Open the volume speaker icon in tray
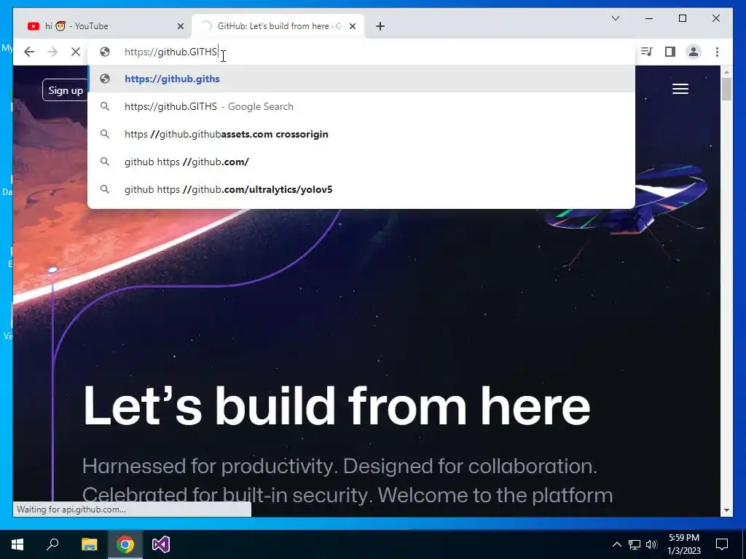746x559 pixels. click(x=651, y=544)
